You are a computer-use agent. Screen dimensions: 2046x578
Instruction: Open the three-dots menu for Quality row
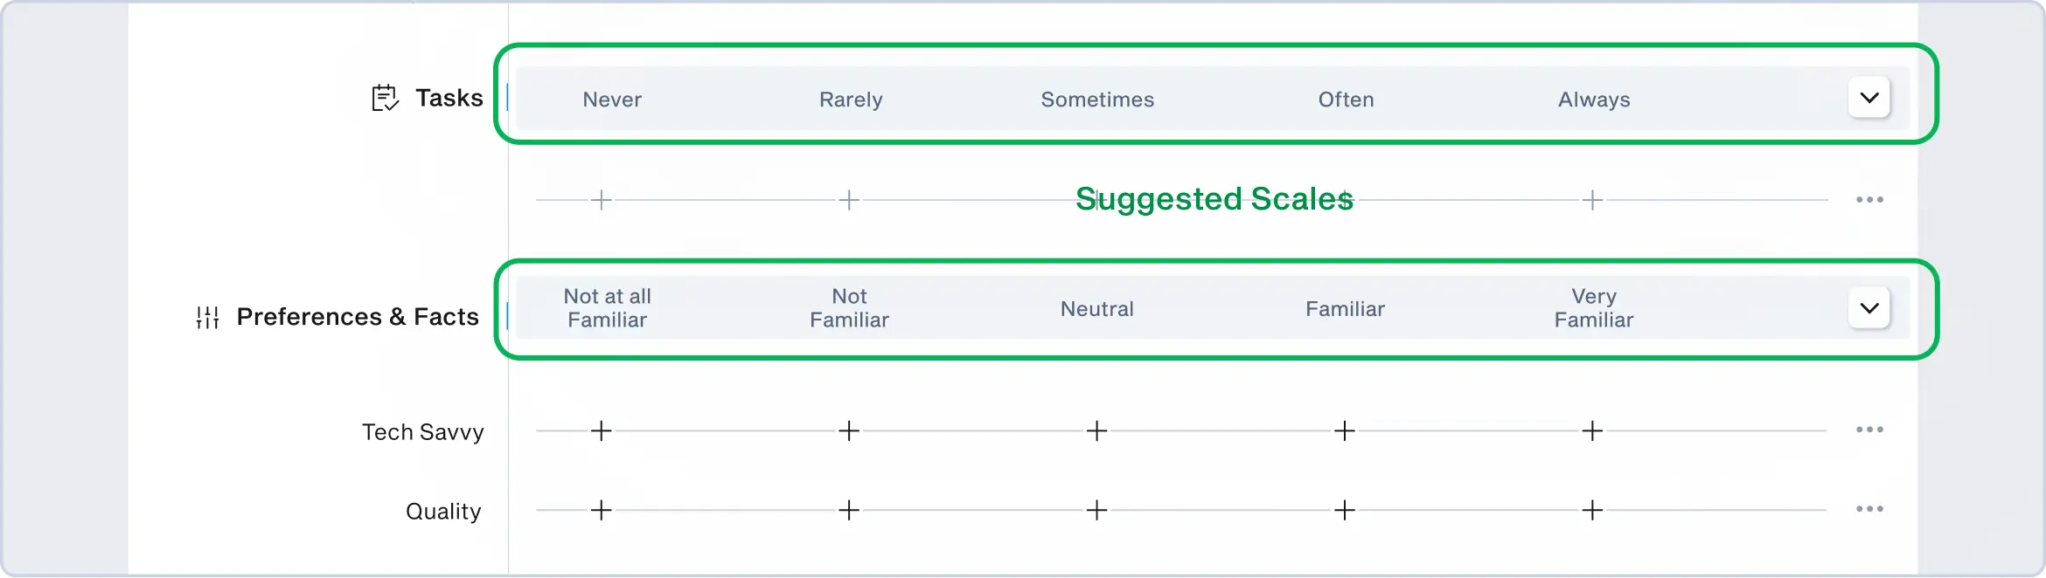click(1869, 509)
